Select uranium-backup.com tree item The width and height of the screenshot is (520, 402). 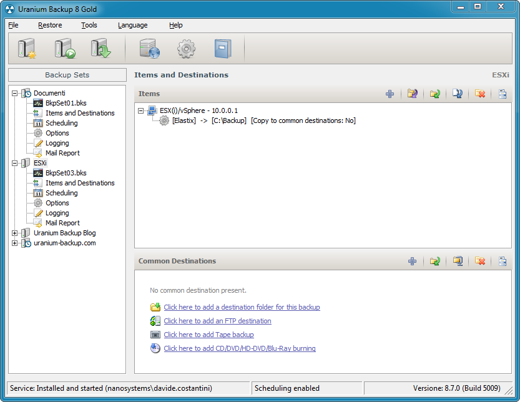pyautogui.click(x=65, y=243)
